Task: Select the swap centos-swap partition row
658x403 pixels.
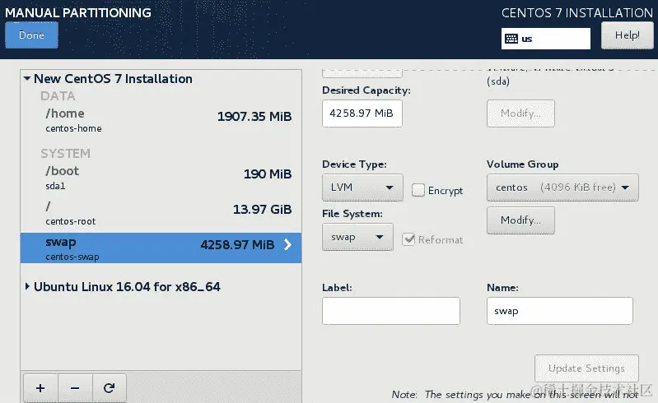Action: pos(161,248)
